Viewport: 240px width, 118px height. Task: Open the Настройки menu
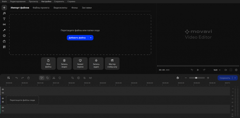(46, 1)
